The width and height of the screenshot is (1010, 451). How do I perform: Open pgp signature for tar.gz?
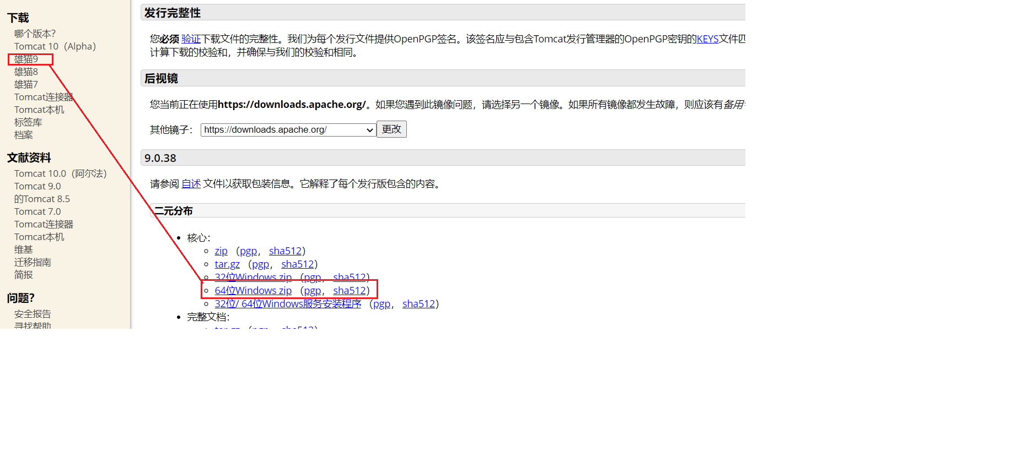tap(261, 264)
